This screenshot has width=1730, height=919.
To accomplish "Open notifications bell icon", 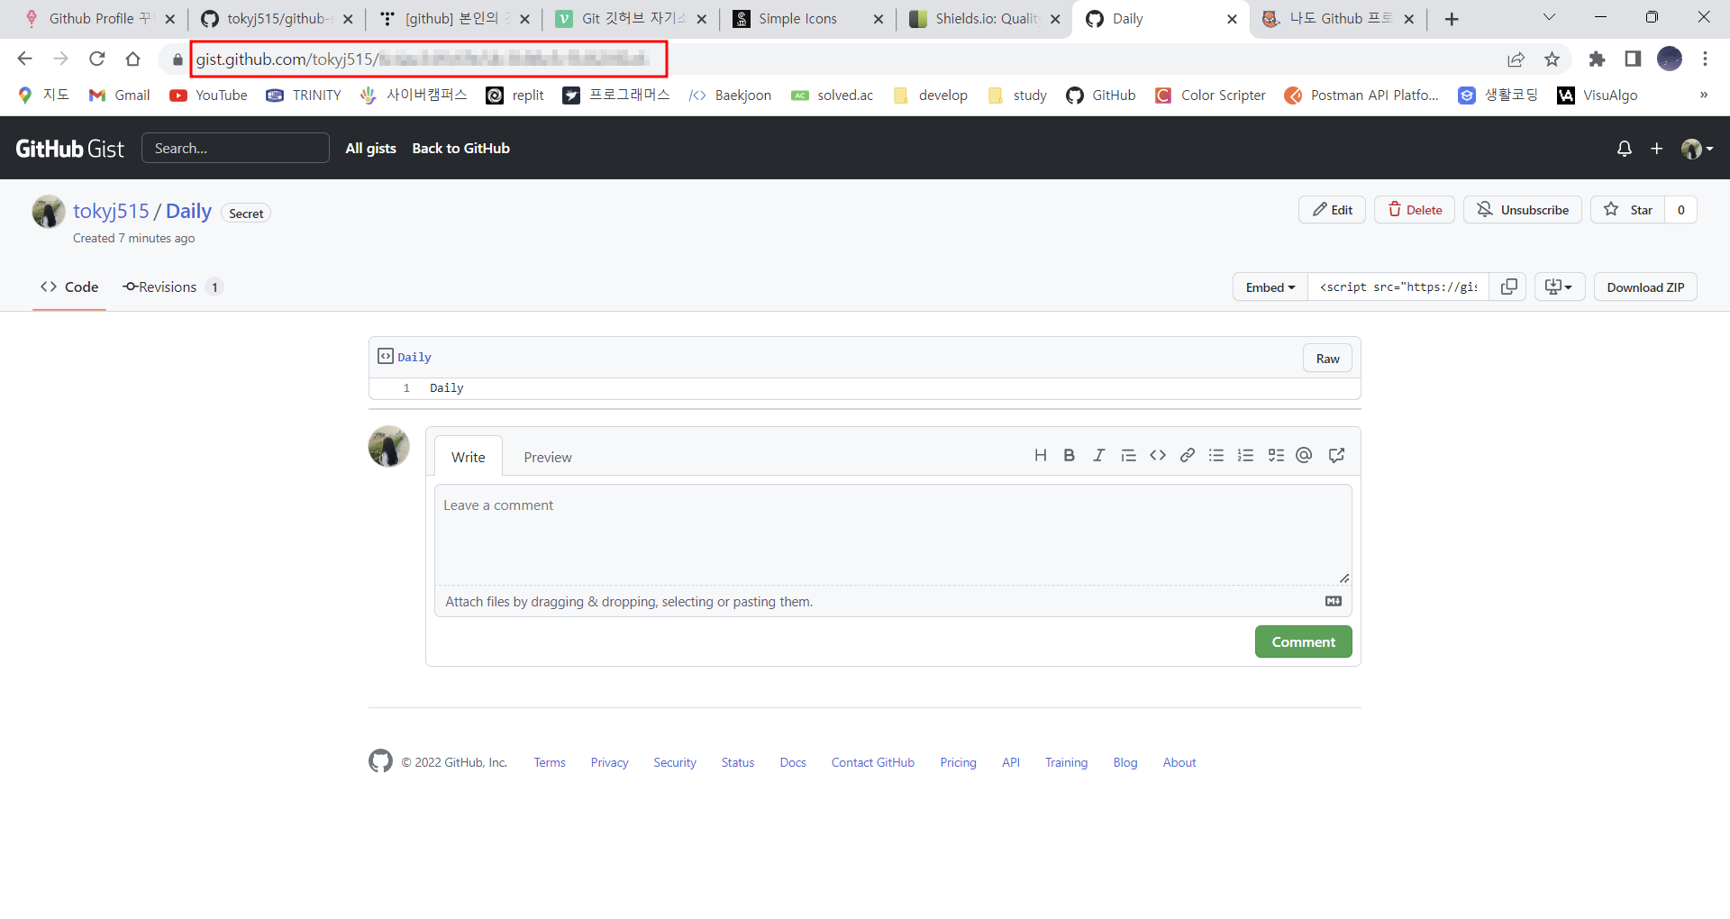I will [1624, 149].
